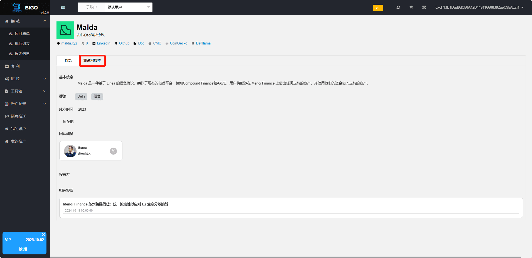The image size is (532, 258).
Task: Click the fullscreen expand icon
Action: tap(424, 7)
